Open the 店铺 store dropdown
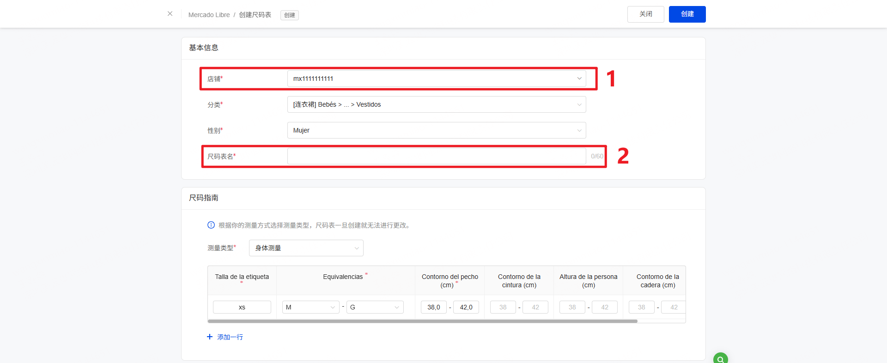This screenshot has width=887, height=363. [436, 79]
